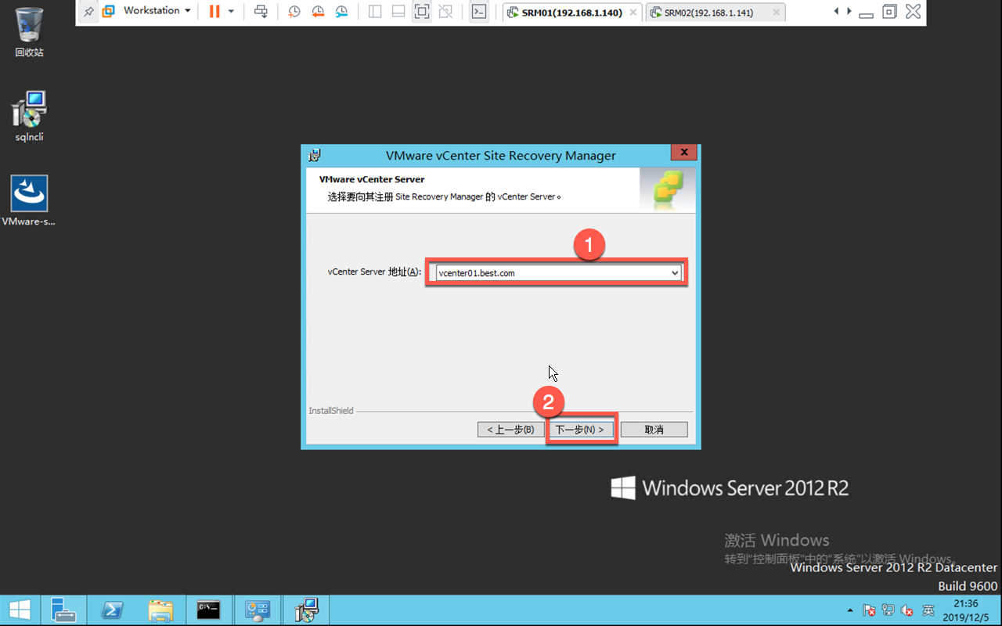
Task: Click the Action Center flag tray icon
Action: pos(869,610)
